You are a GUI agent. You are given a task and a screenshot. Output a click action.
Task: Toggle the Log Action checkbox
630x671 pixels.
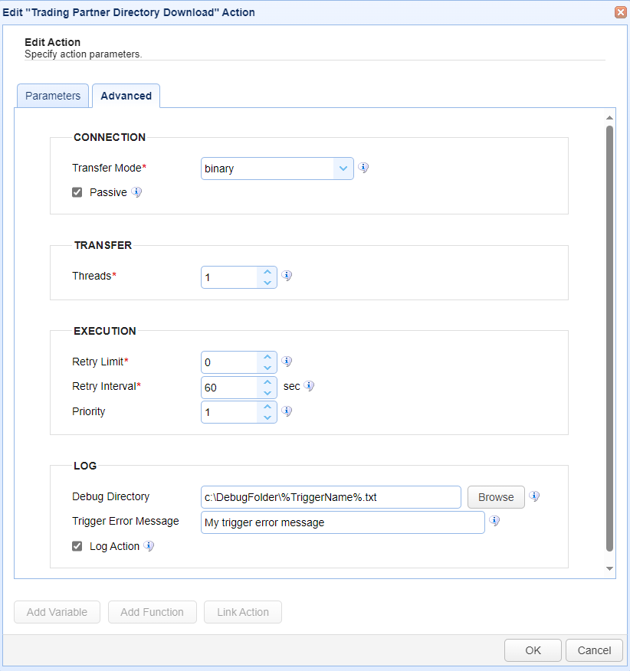pyautogui.click(x=77, y=546)
